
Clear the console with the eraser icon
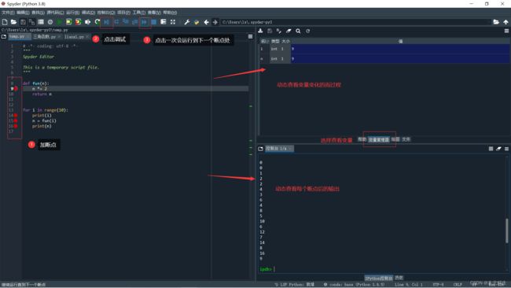click(498, 149)
